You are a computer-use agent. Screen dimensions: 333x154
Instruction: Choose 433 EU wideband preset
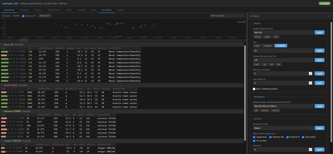point(265,110)
